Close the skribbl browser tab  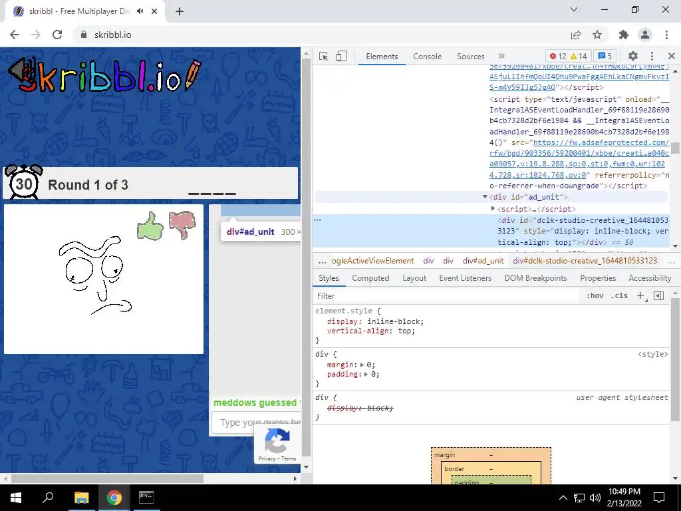154,11
